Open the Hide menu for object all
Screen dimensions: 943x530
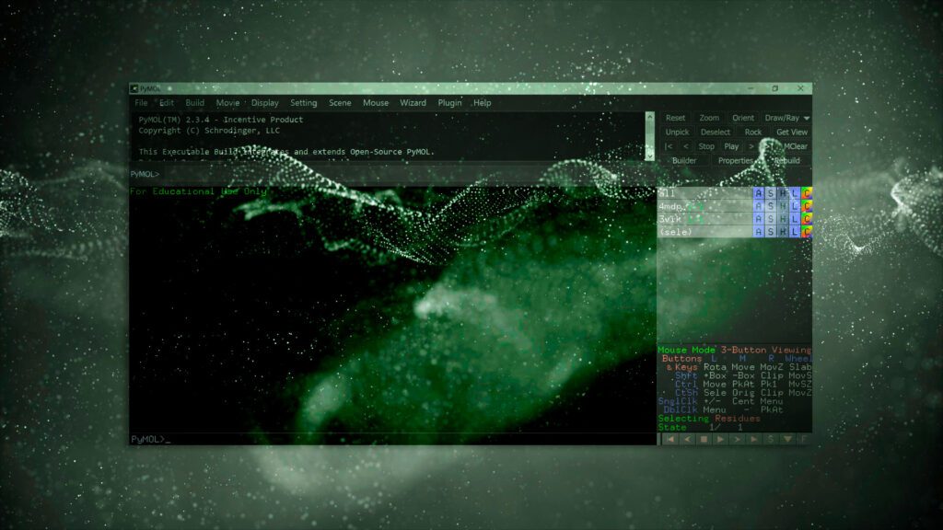coord(783,193)
